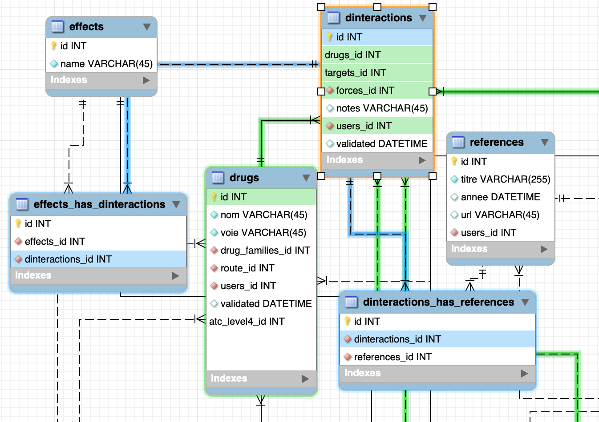Screen dimensions: 599x422
Task: Expand Indexes section of dinteractions table
Action: [x=422, y=160]
